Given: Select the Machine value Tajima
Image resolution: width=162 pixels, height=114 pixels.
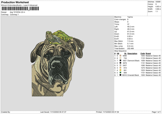Looking at the screenshot, I should click(130, 17).
